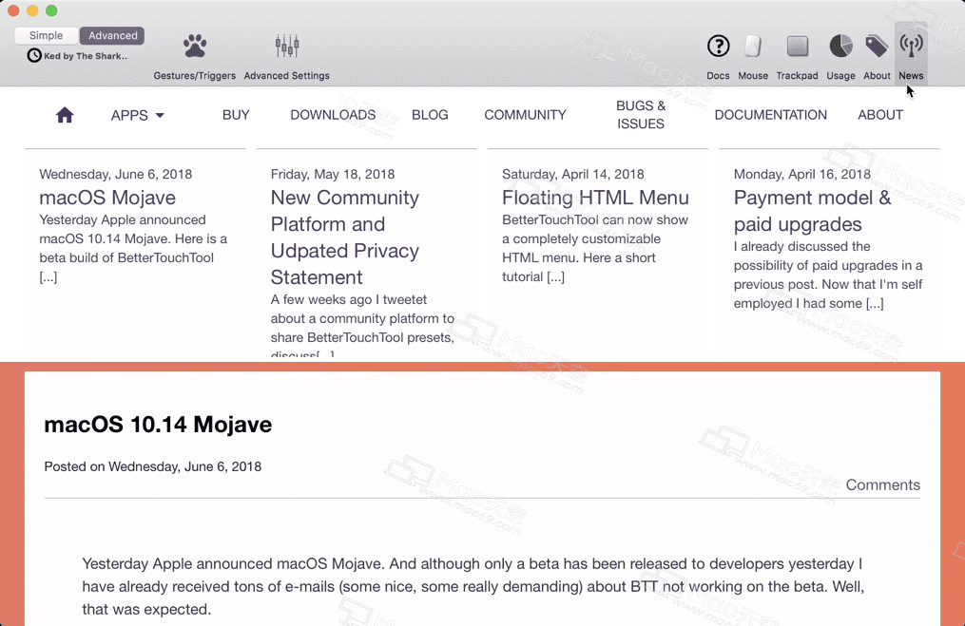Open Advanced Settings sliders icon
Image resolution: width=965 pixels, height=626 pixels.
286,46
